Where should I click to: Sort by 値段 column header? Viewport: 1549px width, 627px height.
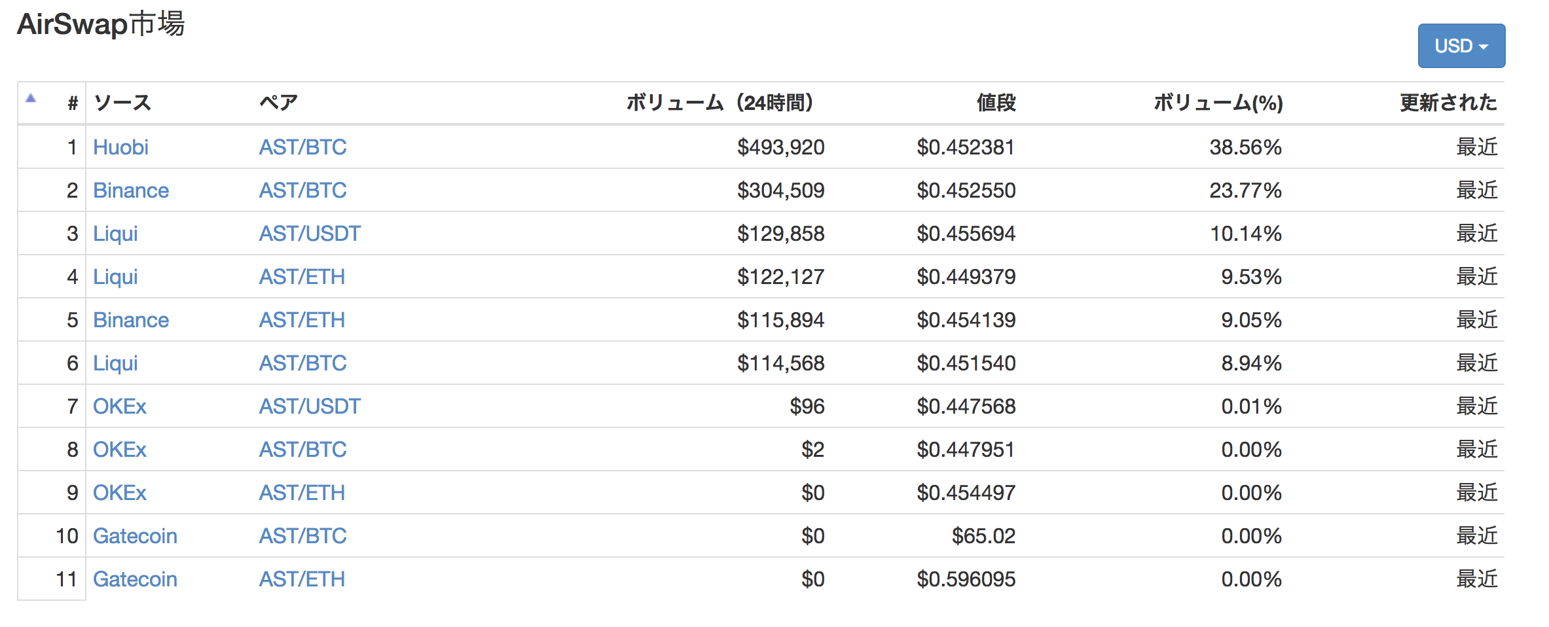click(996, 103)
